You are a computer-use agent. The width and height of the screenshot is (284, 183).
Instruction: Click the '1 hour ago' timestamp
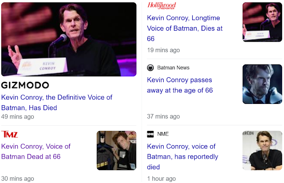161,179
